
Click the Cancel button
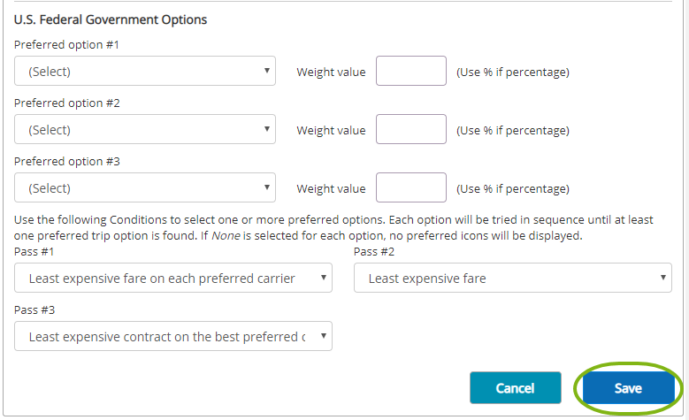(x=516, y=388)
